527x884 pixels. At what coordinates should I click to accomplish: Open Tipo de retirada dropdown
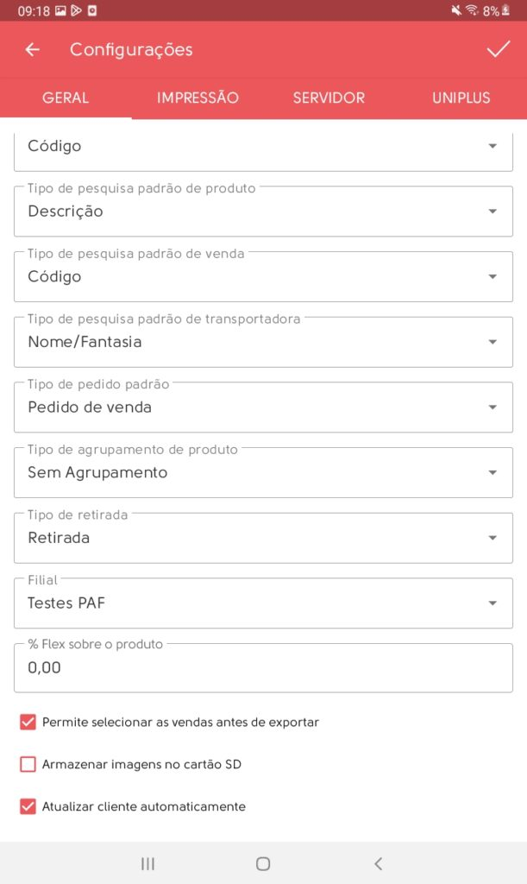[x=263, y=538]
